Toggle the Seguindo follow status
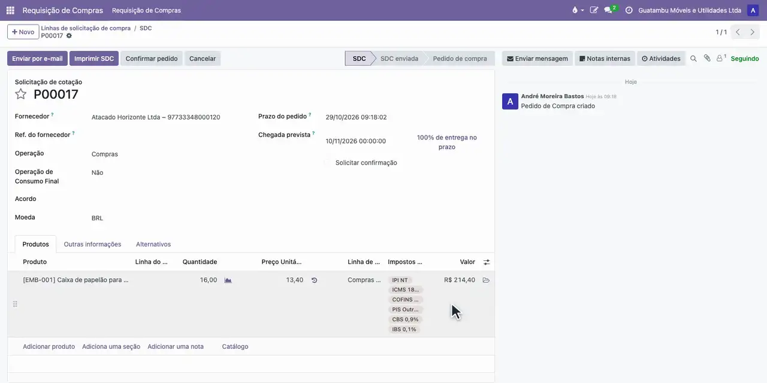The image size is (767, 383). pyautogui.click(x=745, y=59)
